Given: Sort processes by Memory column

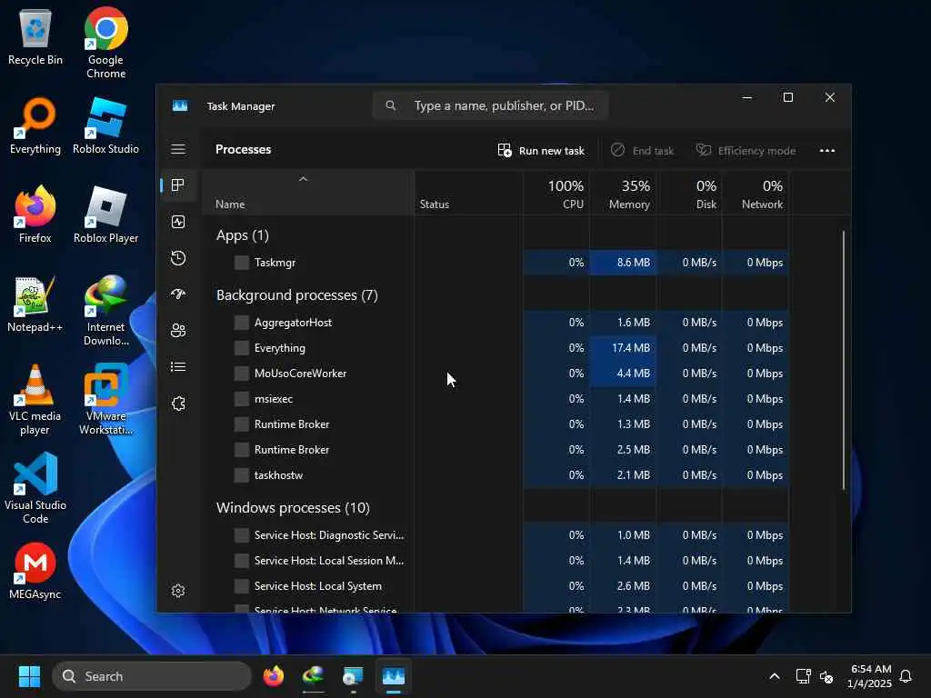Looking at the screenshot, I should pos(623,194).
